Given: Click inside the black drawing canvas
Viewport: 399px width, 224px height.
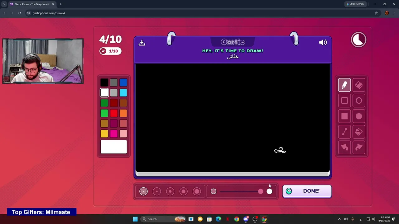Looking at the screenshot, I should click(x=233, y=117).
